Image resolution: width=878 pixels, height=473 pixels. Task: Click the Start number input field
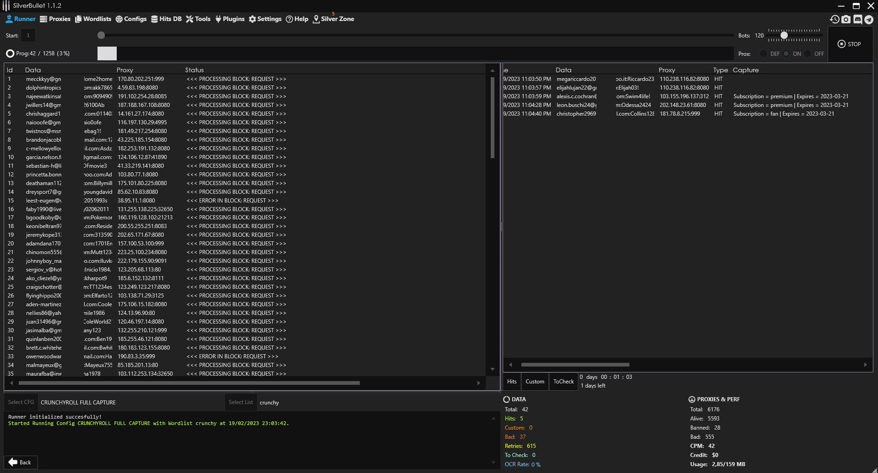28,35
